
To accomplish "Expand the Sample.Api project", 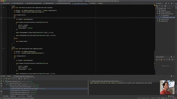I will 158,10.
